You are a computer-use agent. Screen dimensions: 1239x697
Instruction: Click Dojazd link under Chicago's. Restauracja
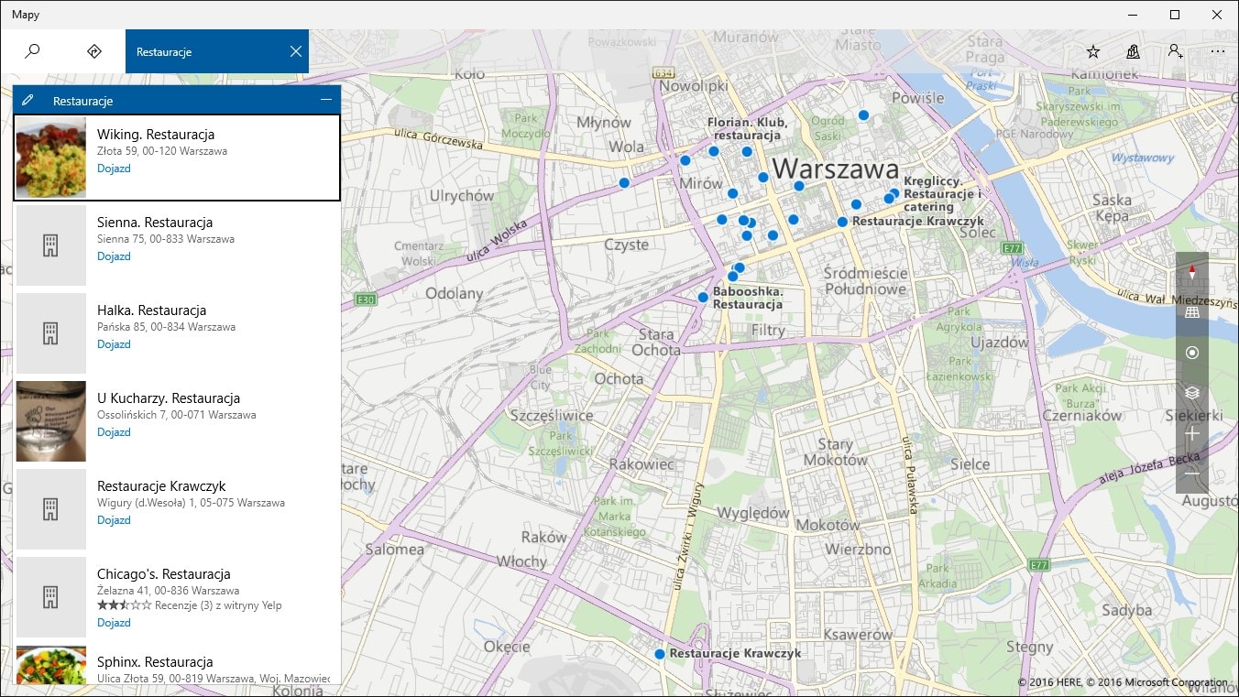point(114,623)
